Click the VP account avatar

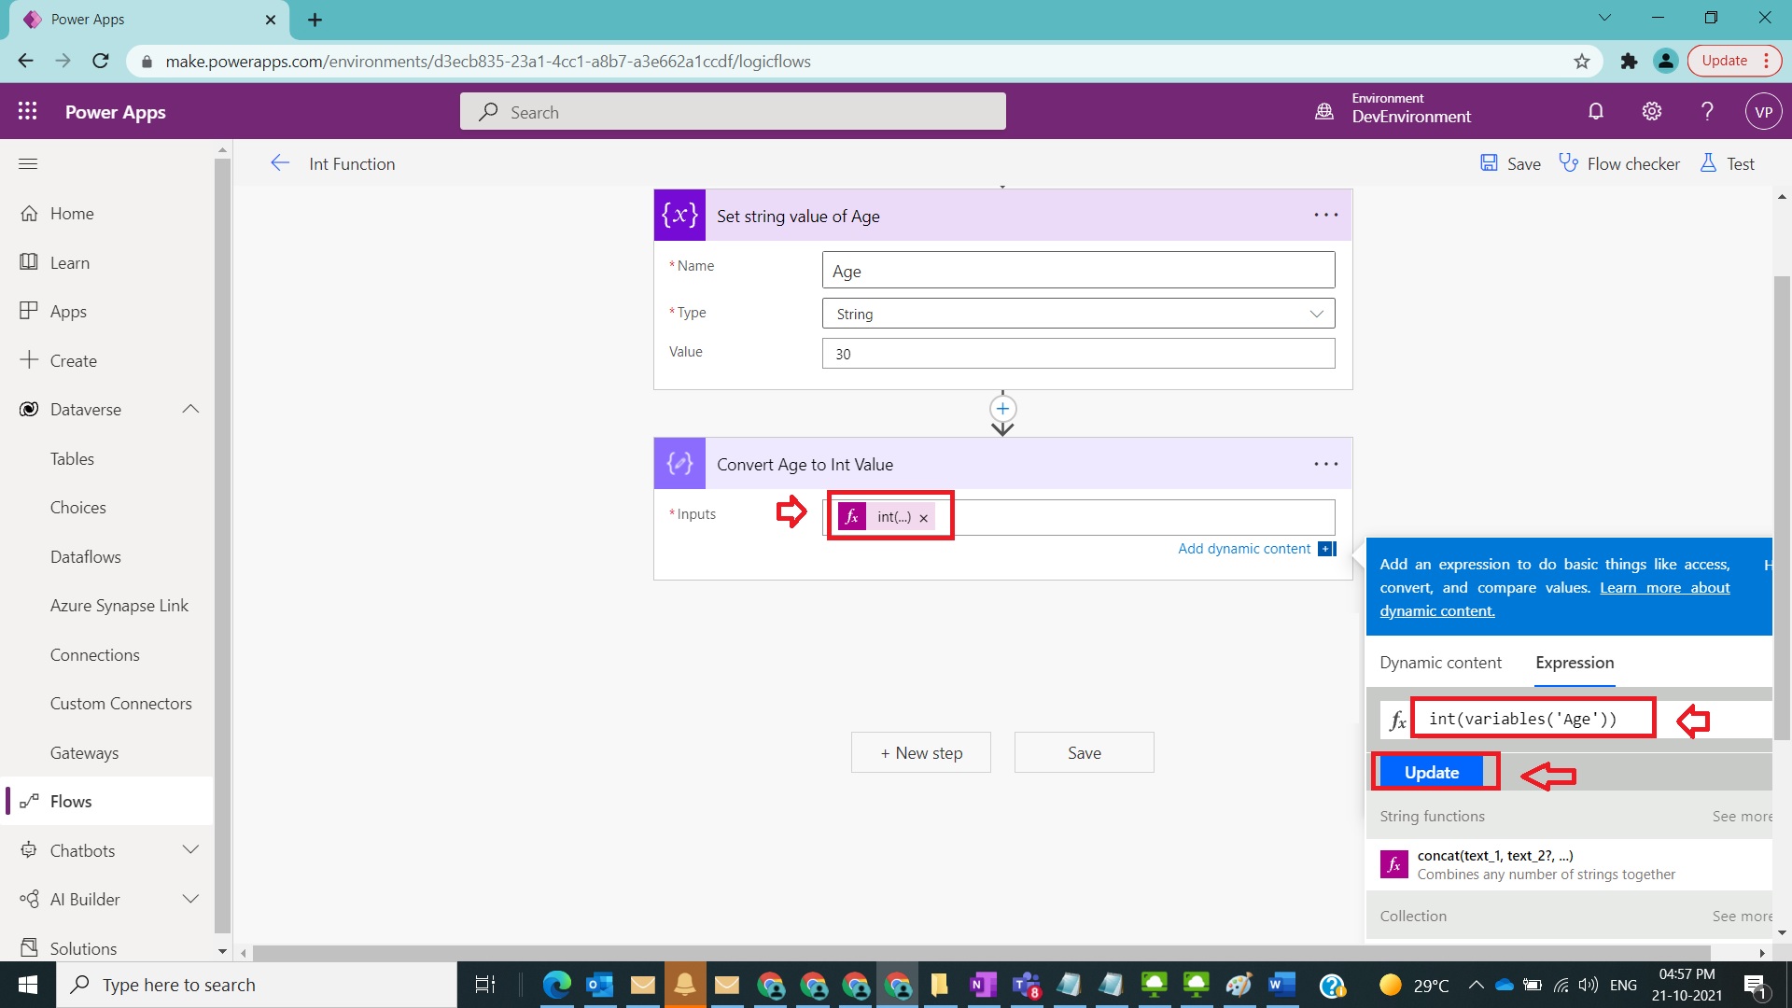pyautogui.click(x=1763, y=111)
